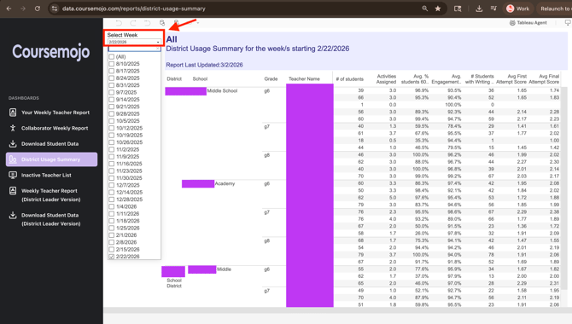Open the media control icon in browser toolbar
The height and width of the screenshot is (324, 572).
coord(493,9)
